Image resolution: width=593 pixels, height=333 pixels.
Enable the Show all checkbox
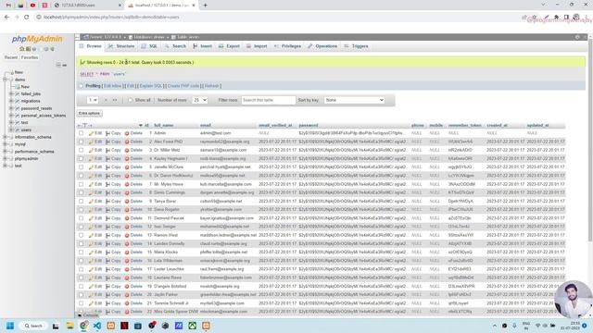point(130,100)
